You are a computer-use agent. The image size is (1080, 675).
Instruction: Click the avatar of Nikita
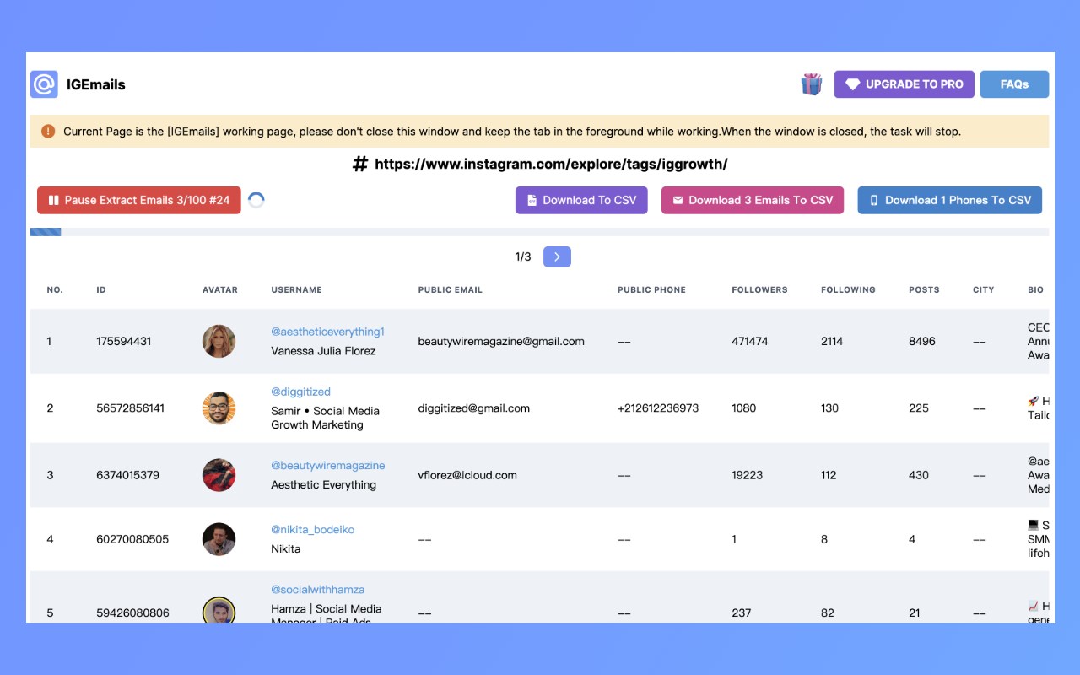tap(219, 539)
